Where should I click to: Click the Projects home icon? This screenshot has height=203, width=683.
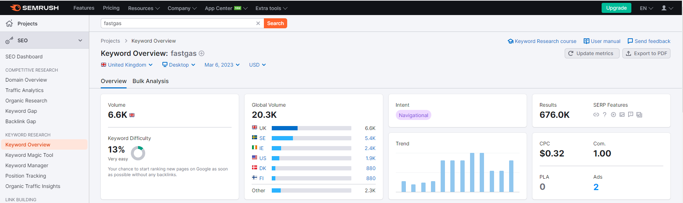point(9,23)
